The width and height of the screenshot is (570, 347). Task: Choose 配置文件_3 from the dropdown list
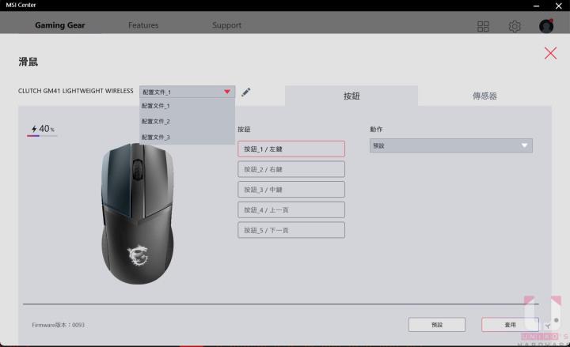(x=187, y=138)
